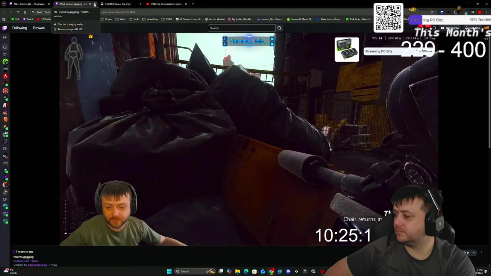Open the Kick bookmark
Image resolution: width=491 pixels, height=276 pixels.
coord(15,19)
